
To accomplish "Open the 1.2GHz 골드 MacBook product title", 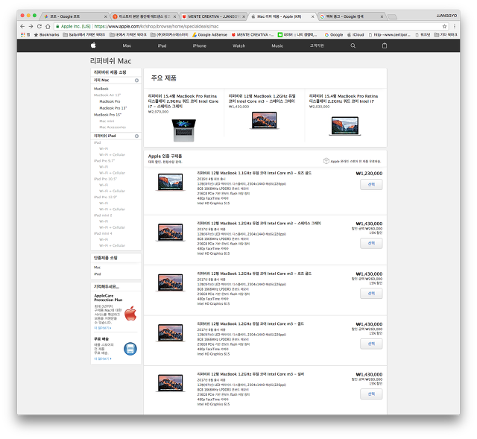I will pyautogui.click(x=250, y=324).
